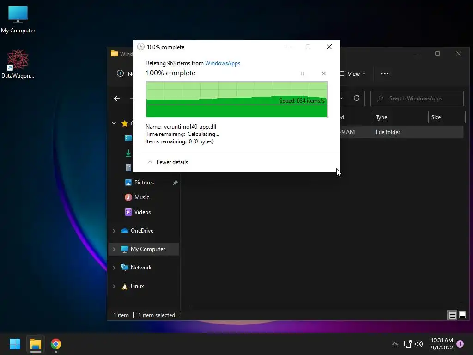Image resolution: width=473 pixels, height=355 pixels.
Task: Open Documents quick access icon
Action: 128,167
